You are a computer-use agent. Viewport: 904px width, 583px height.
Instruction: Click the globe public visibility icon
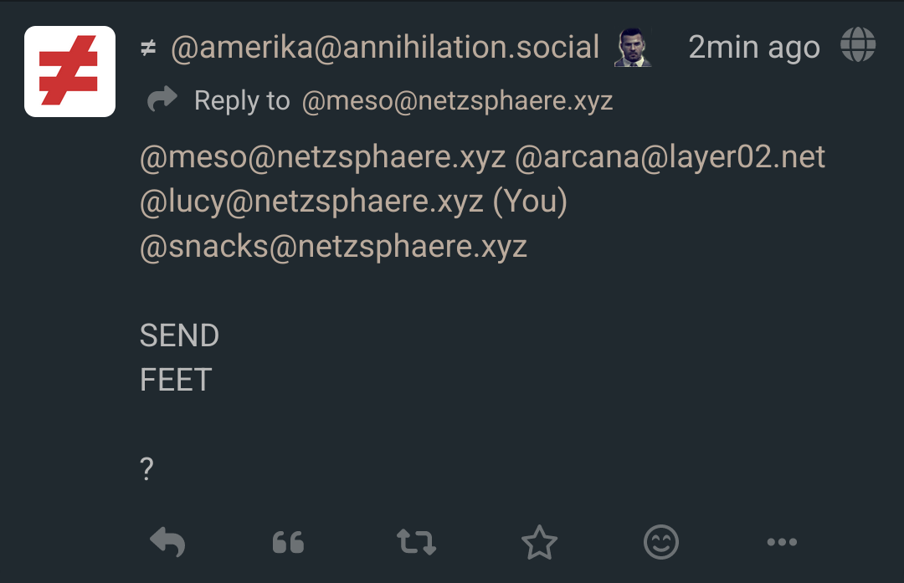[x=858, y=45]
